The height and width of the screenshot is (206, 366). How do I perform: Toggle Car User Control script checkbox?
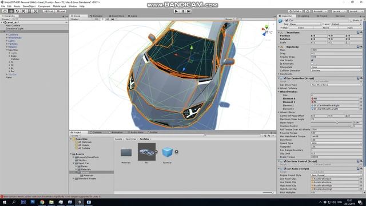click(x=285, y=161)
